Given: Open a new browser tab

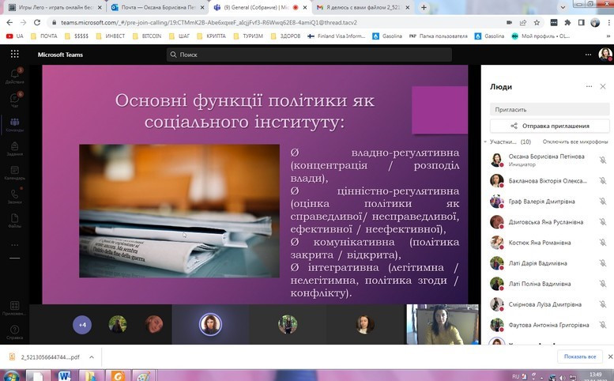Looking at the screenshot, I should 424,7.
